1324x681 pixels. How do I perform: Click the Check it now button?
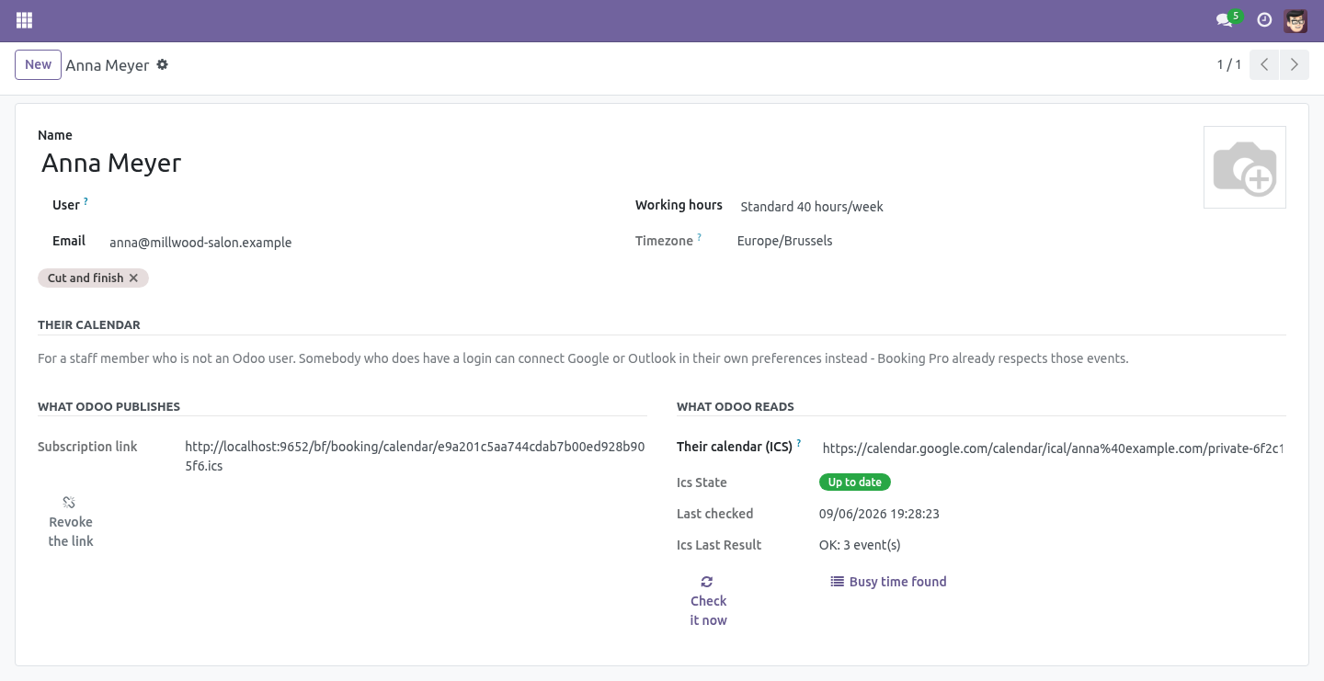pos(708,600)
